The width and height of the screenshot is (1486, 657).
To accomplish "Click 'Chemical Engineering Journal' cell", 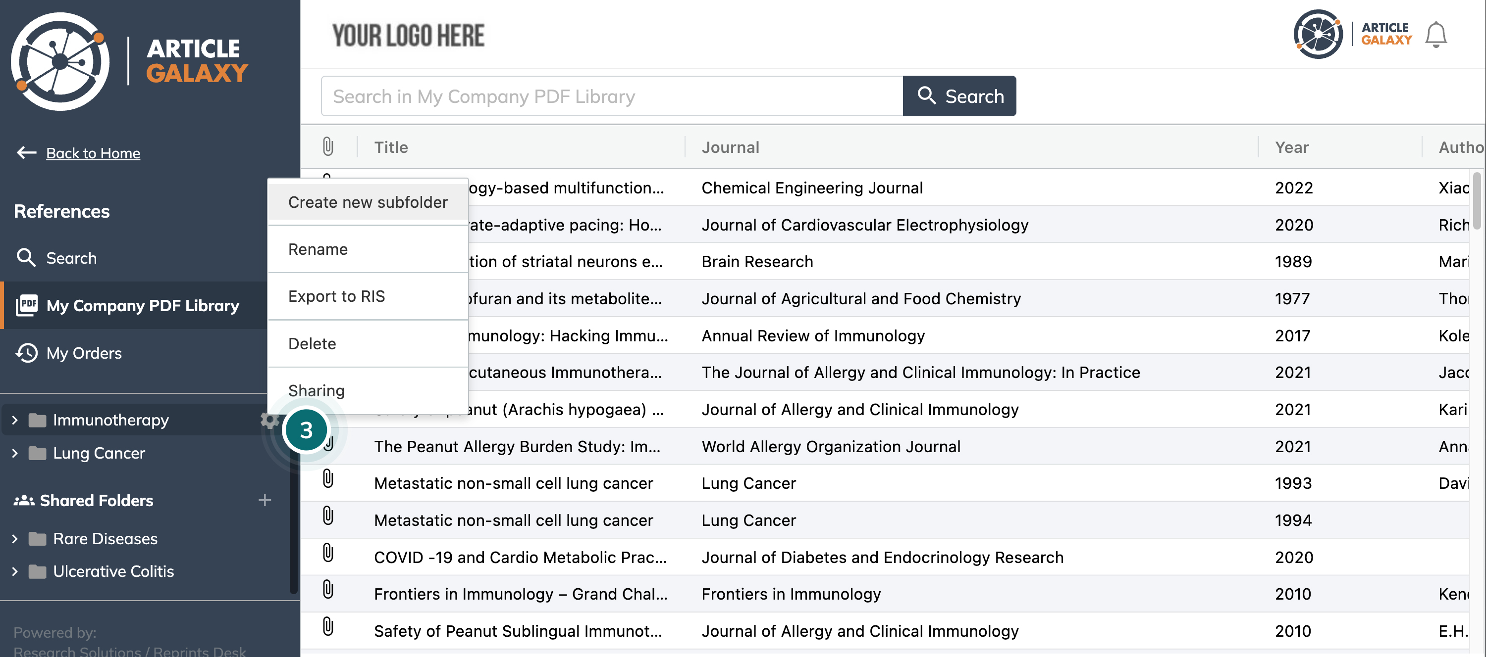I will tap(812, 188).
